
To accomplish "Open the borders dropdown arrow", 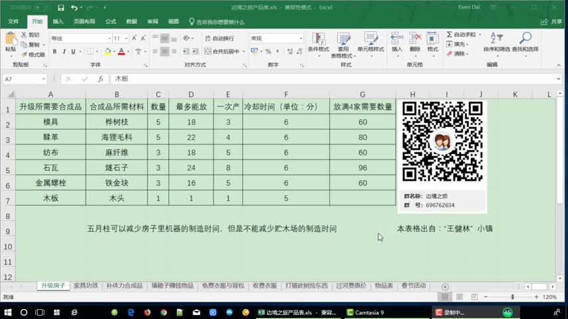I will (x=96, y=51).
